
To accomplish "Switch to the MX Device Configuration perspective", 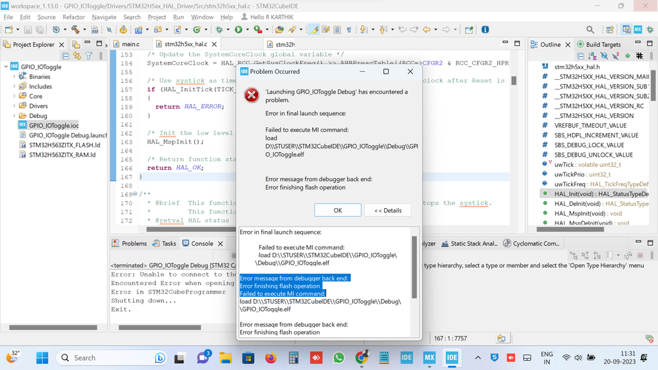I will pyautogui.click(x=638, y=30).
